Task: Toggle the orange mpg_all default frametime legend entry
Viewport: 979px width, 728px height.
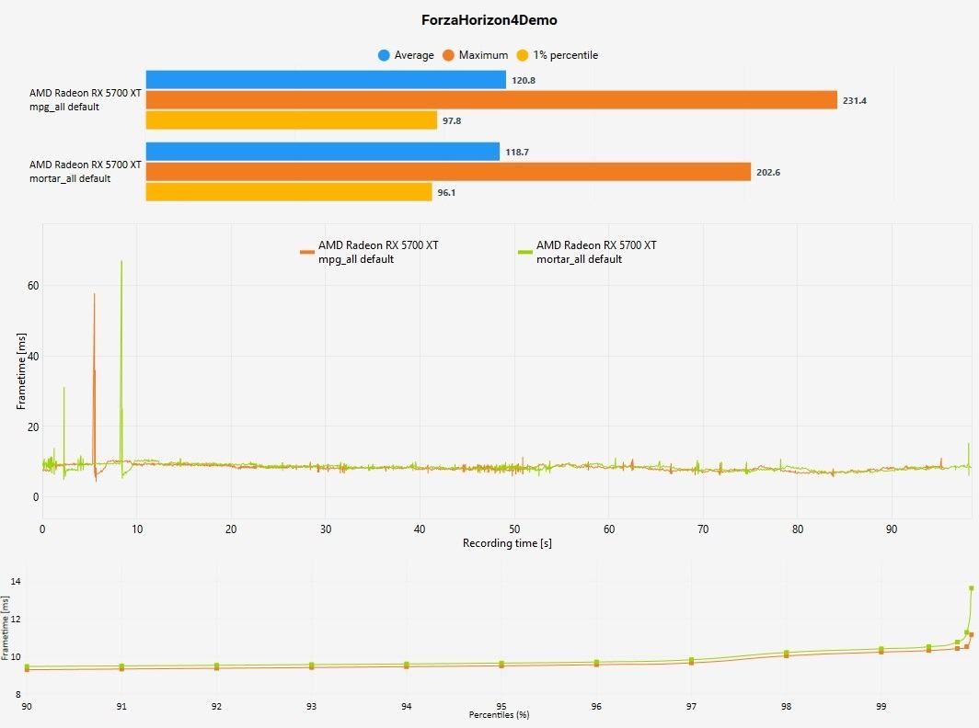Action: click(x=369, y=252)
